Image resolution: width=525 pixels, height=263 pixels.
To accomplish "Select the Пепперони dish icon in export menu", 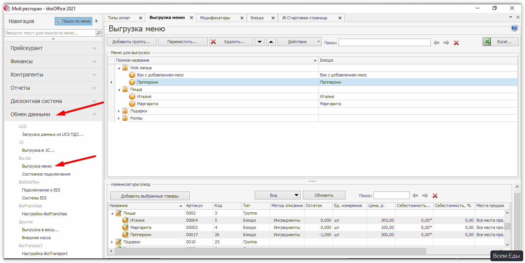I will pyautogui.click(x=132, y=82).
